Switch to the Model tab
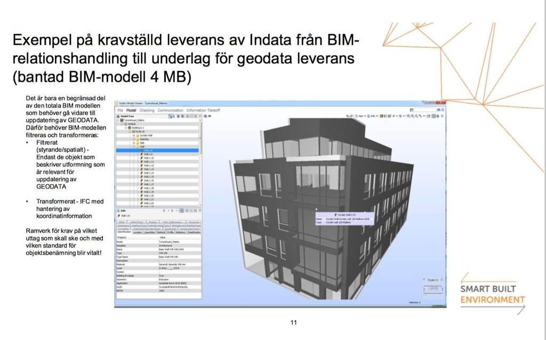This screenshot has height=340, width=546. [x=131, y=110]
